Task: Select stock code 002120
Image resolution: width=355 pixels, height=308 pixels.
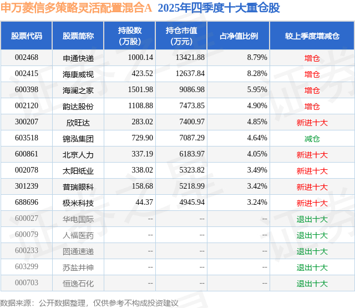Action: [27, 106]
